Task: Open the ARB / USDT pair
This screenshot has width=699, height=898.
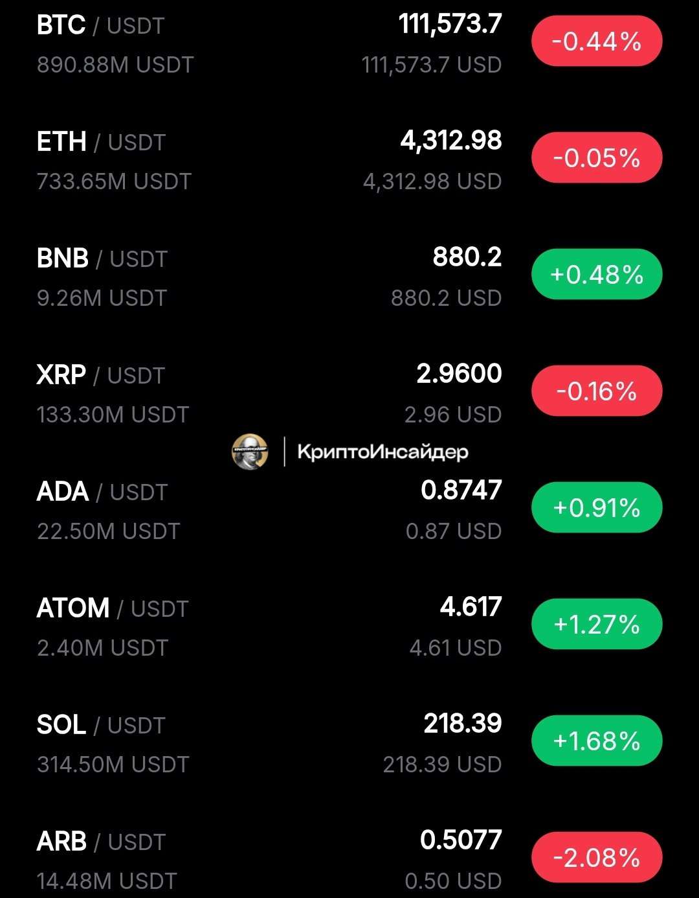Action: coord(349,858)
